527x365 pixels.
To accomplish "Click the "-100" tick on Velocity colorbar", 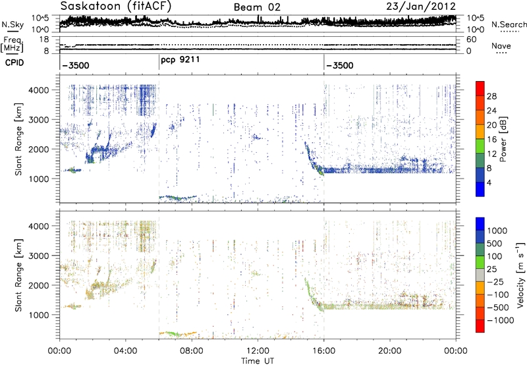I will 497,295.
